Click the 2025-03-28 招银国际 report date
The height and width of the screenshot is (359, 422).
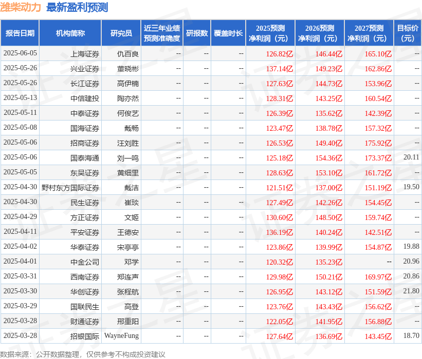coord(20,336)
